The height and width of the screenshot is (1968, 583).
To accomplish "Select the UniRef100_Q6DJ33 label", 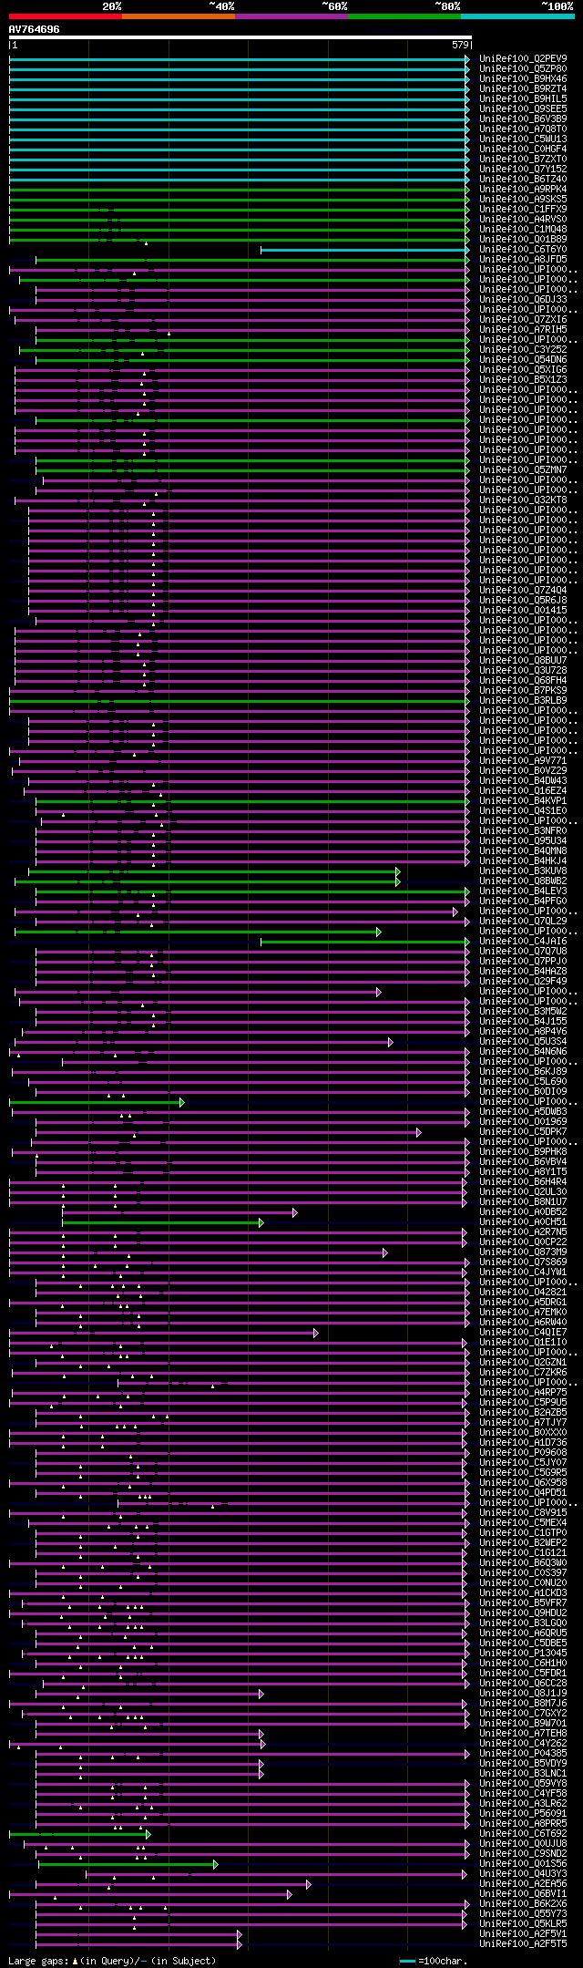I will click(x=523, y=299).
